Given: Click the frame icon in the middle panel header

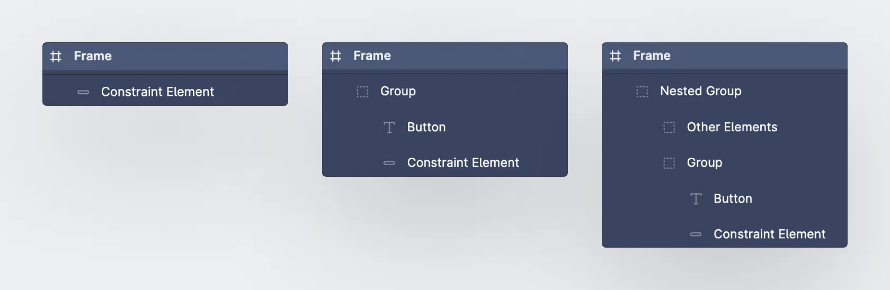Looking at the screenshot, I should [x=335, y=56].
